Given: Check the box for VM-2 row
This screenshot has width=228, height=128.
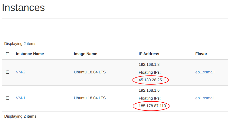Looking at the screenshot, I should [8, 72].
